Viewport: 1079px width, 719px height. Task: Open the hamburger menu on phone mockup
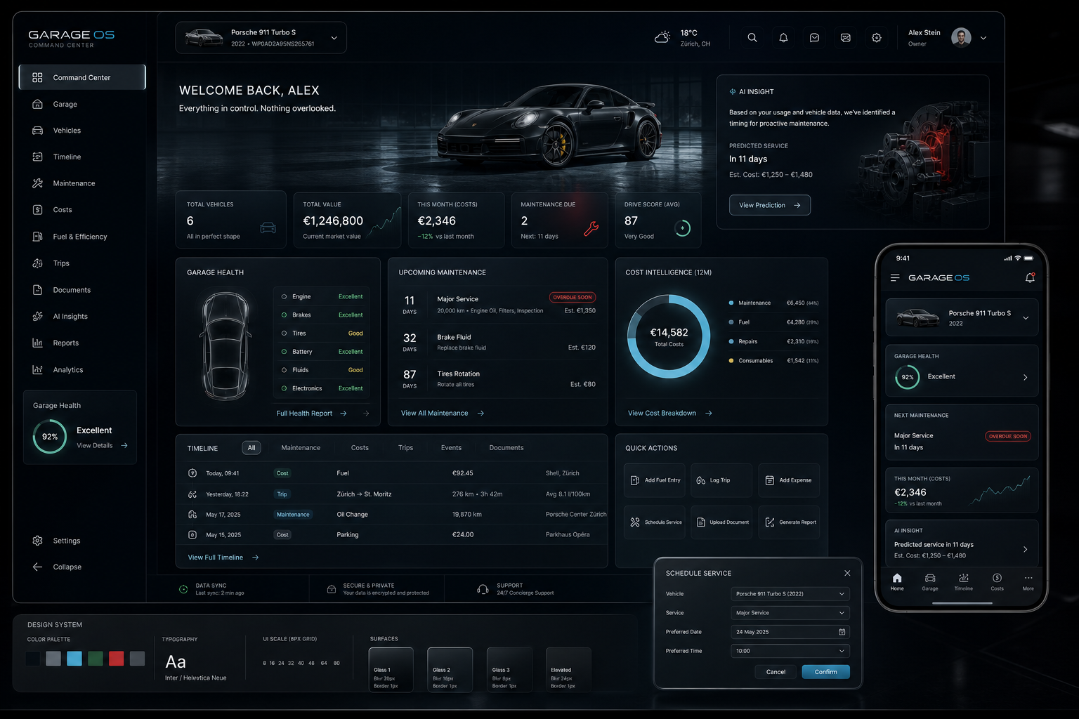[x=895, y=278]
